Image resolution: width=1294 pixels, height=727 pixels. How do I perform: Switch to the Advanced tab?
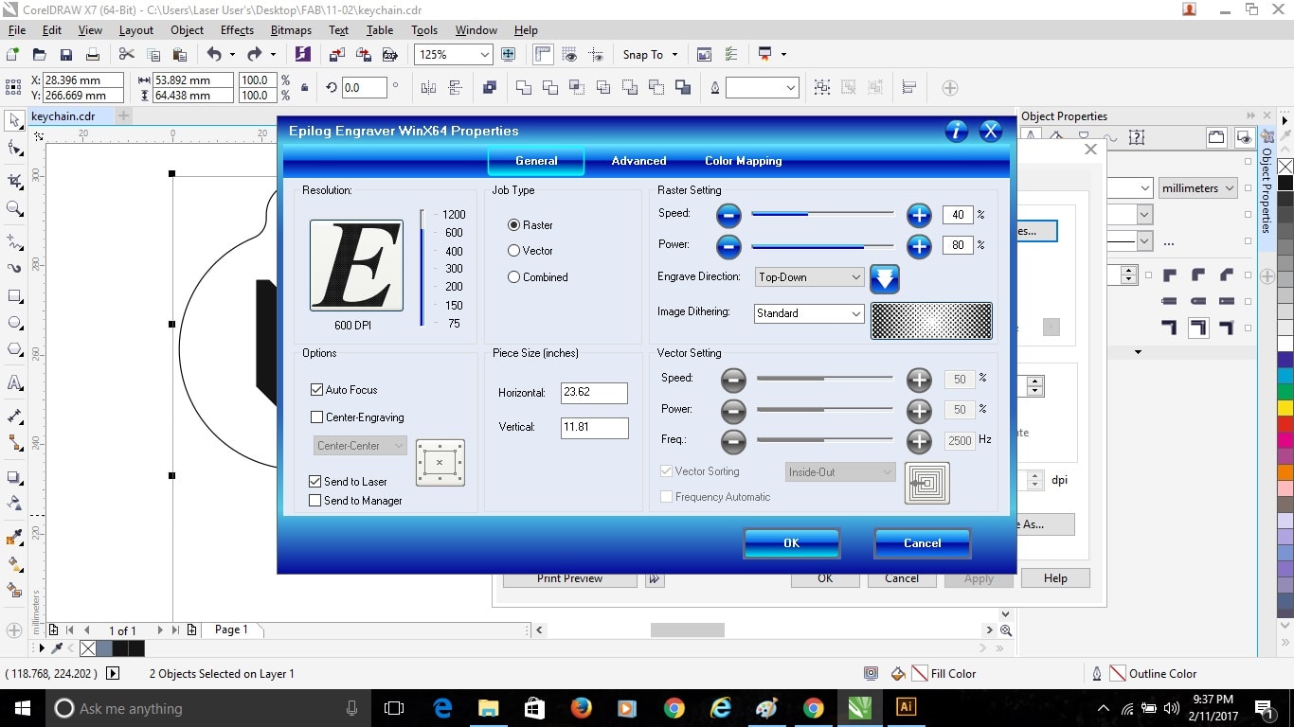[x=638, y=161]
